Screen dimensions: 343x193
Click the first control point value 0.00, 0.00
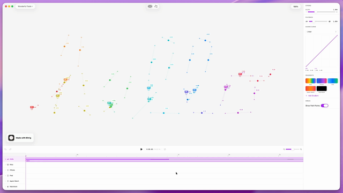(x=309, y=70)
